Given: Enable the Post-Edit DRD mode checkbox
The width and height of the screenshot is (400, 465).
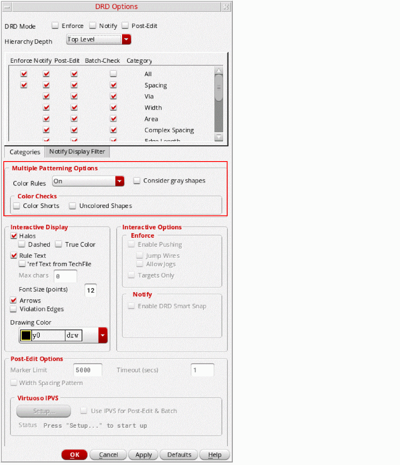Looking at the screenshot, I should pyautogui.click(x=125, y=26).
